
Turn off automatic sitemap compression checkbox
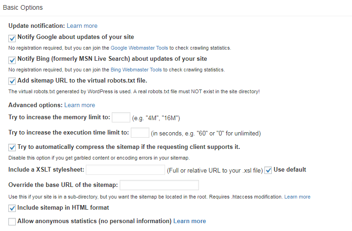12,148
